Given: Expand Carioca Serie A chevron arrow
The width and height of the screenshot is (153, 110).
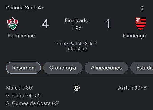Looking at the screenshot, I should pos(43,8).
